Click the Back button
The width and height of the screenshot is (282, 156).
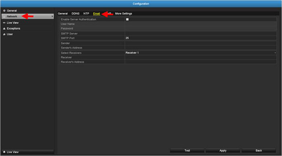(259, 151)
